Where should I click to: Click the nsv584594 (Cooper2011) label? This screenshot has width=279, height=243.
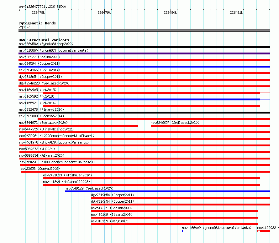39,63
